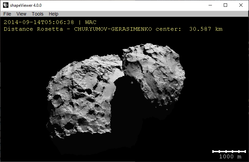249x162 pixels.
Task: Click the comet's larger left lobe
Action: 84,97
